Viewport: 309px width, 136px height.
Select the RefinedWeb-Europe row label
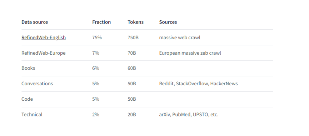click(44, 53)
